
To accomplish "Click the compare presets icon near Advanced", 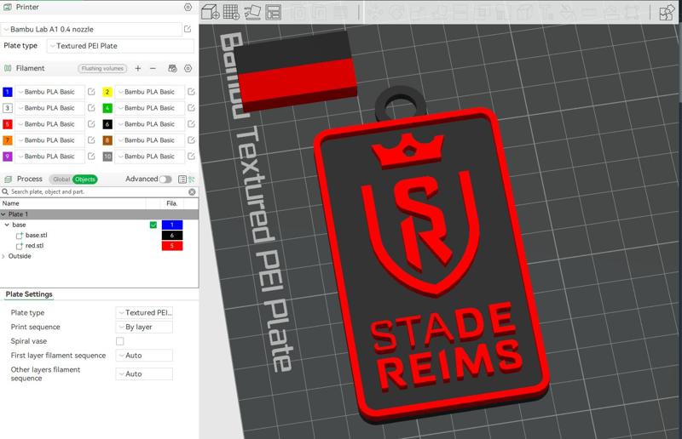I will click(x=191, y=180).
